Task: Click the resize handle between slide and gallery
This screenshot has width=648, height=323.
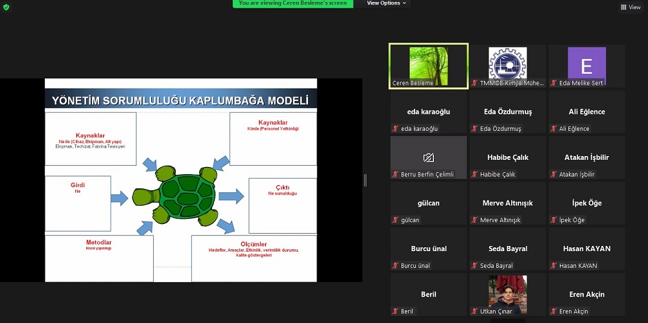Action: pyautogui.click(x=365, y=180)
